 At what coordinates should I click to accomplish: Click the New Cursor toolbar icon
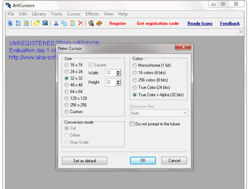tap(10, 23)
